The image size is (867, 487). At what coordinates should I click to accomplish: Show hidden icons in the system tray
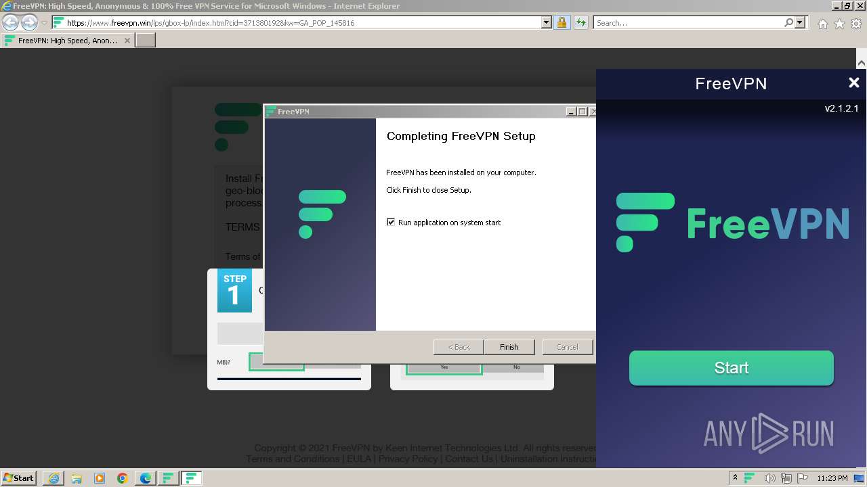(735, 478)
